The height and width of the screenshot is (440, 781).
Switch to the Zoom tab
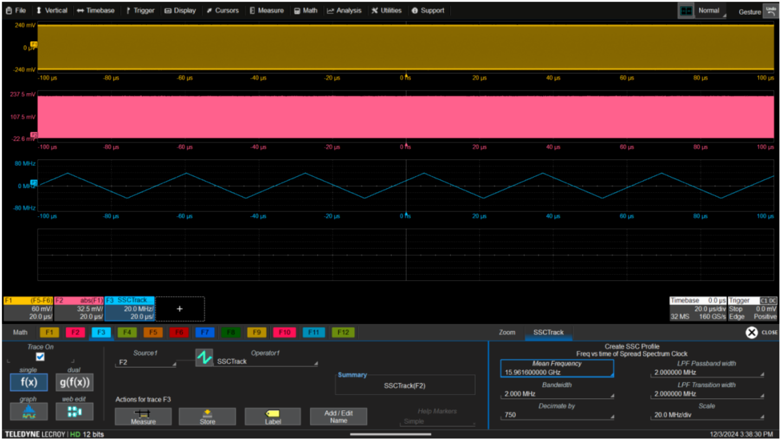coord(507,332)
